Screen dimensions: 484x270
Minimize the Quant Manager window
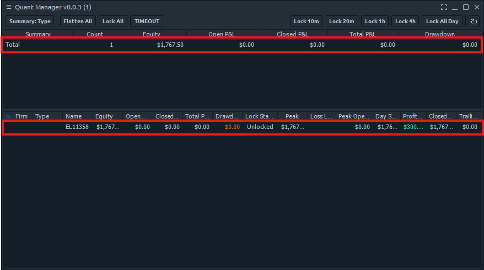pos(455,7)
